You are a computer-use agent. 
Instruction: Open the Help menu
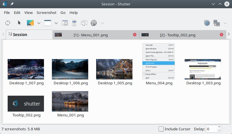[73, 12]
